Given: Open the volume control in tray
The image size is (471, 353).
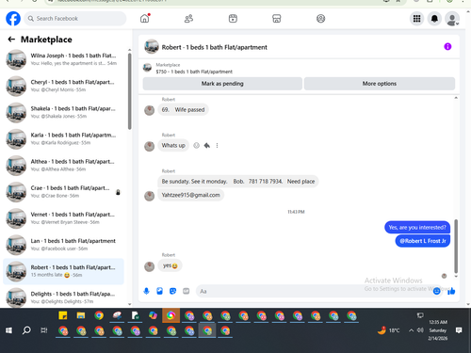Looking at the screenshot, I should click(420, 330).
